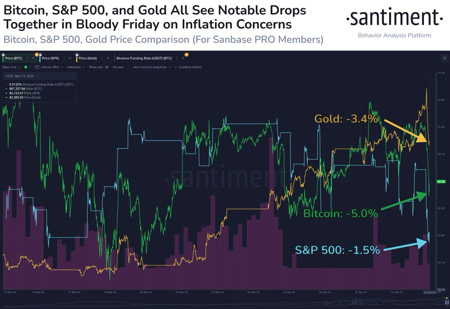Toggle the Show axis checkbox
Viewport: 450px width, 309px height.
tap(107, 67)
